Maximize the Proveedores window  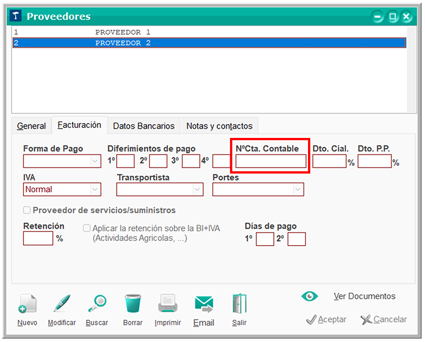tap(392, 16)
